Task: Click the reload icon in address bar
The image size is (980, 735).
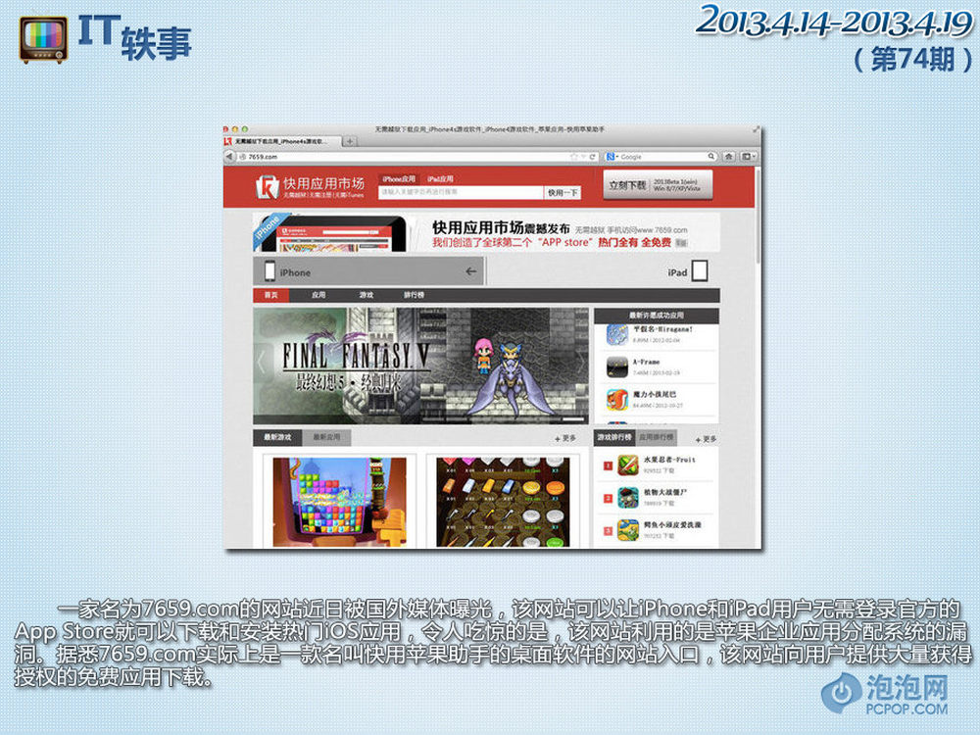Action: click(591, 157)
